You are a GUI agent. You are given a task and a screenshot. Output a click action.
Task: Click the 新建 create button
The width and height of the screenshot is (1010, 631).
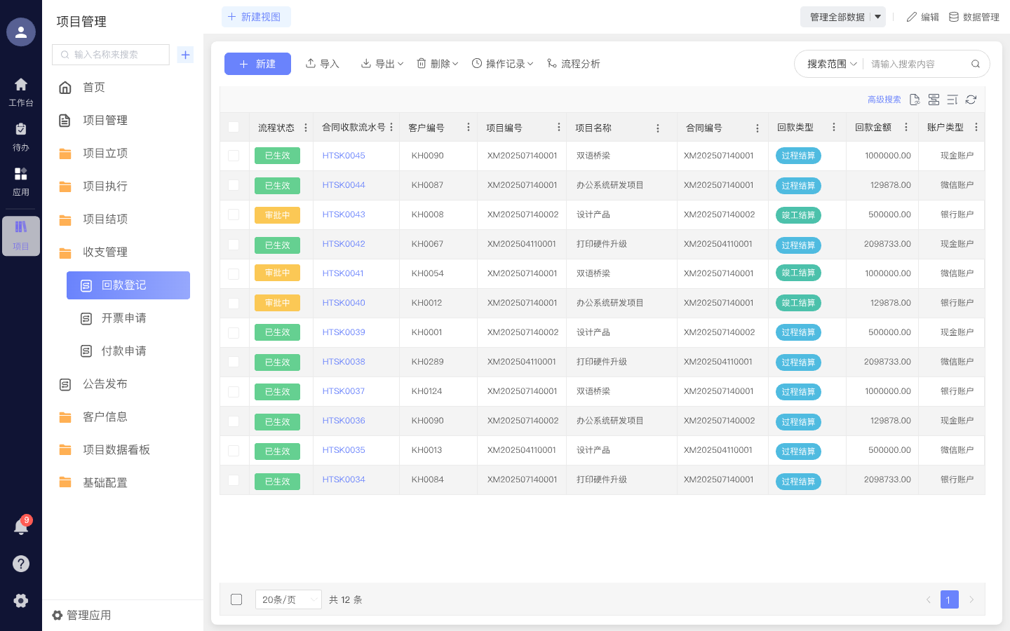(x=257, y=63)
